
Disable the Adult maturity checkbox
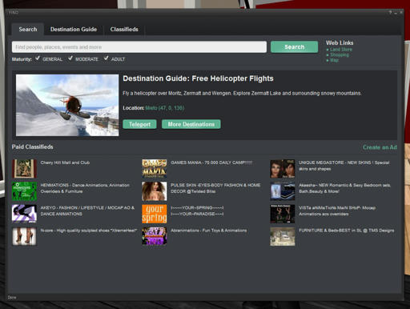tap(107, 58)
